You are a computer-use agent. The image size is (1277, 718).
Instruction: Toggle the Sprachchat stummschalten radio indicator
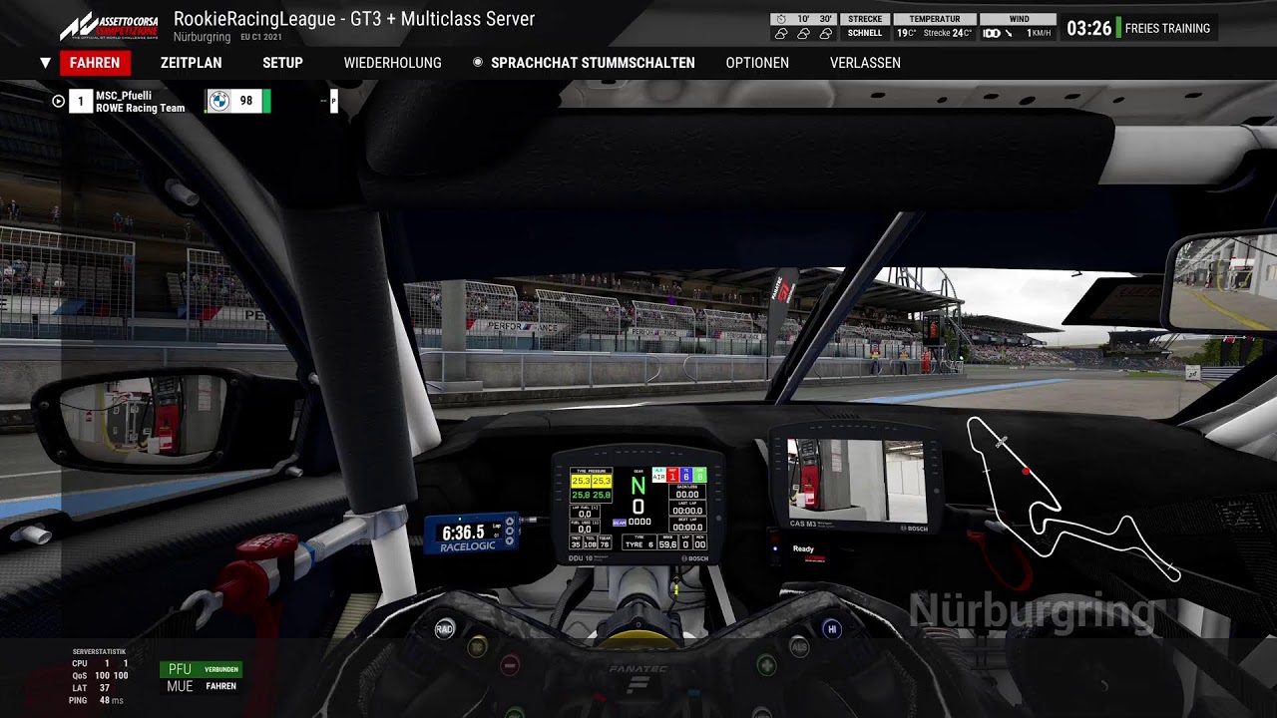pyautogui.click(x=477, y=62)
